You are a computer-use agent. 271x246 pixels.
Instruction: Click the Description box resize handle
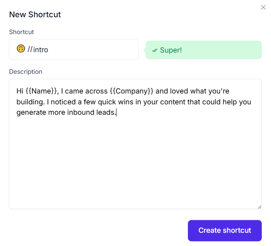[259, 207]
